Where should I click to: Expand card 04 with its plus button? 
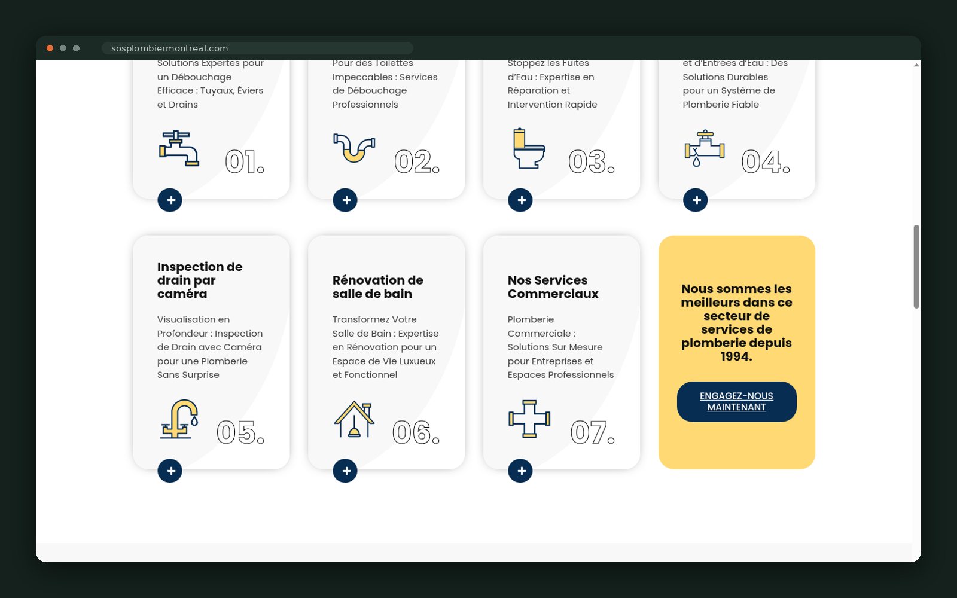click(696, 200)
